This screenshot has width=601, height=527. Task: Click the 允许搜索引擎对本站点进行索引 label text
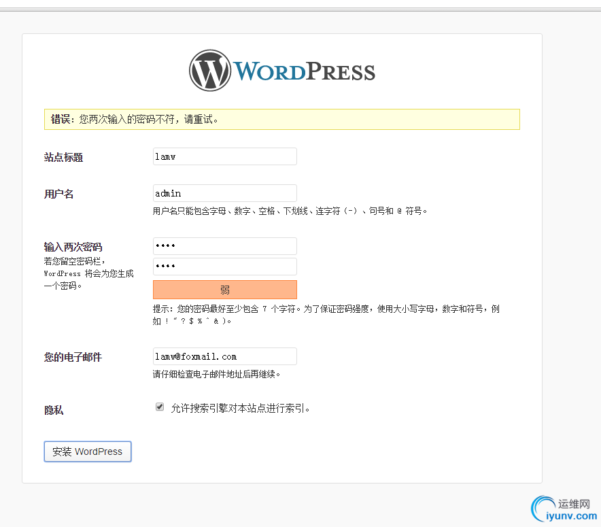pyautogui.click(x=240, y=408)
